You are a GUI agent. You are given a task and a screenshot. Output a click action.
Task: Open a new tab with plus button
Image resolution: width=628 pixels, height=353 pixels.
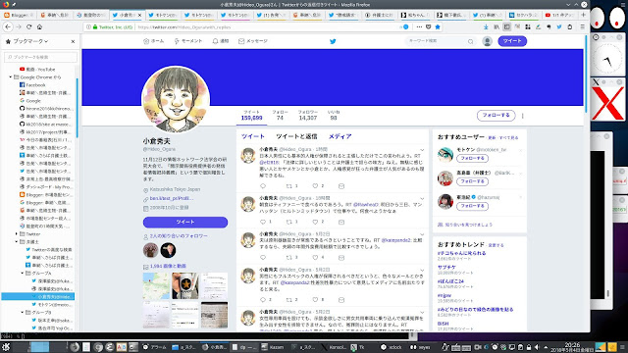(583, 15)
